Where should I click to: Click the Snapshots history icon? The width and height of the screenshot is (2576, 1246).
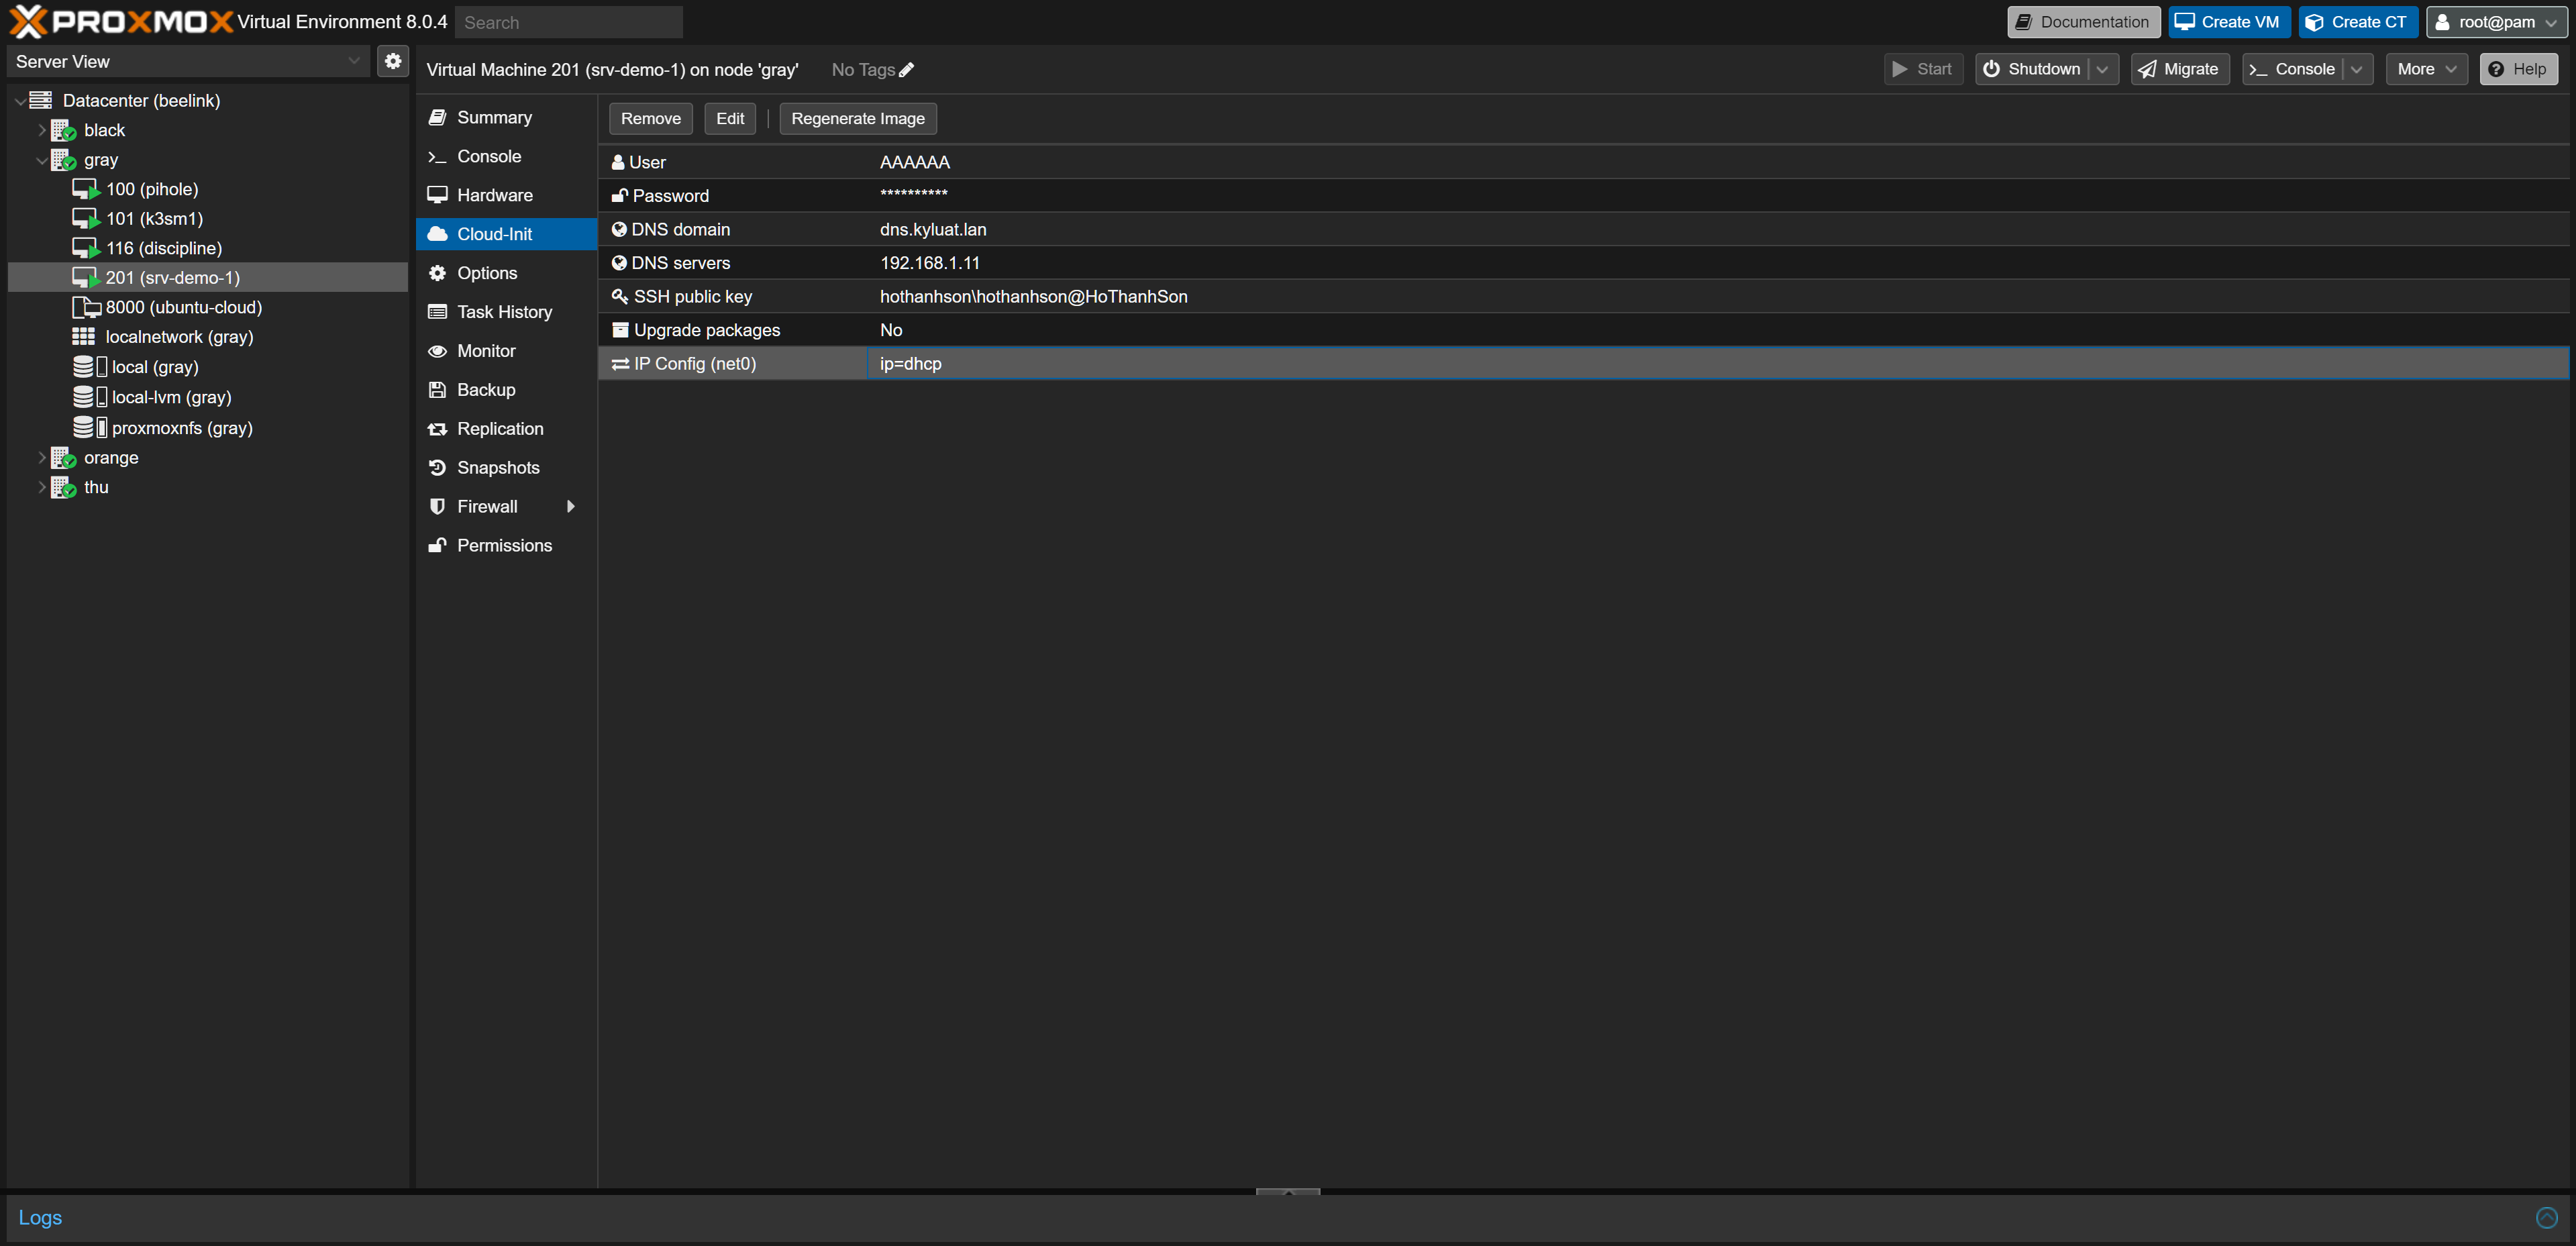[x=437, y=467]
